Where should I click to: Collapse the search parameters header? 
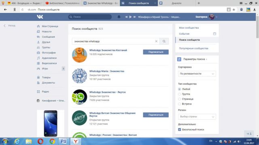195,59
